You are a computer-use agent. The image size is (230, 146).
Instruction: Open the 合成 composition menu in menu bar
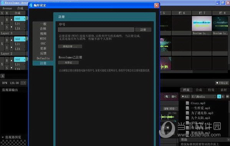pos(20,8)
